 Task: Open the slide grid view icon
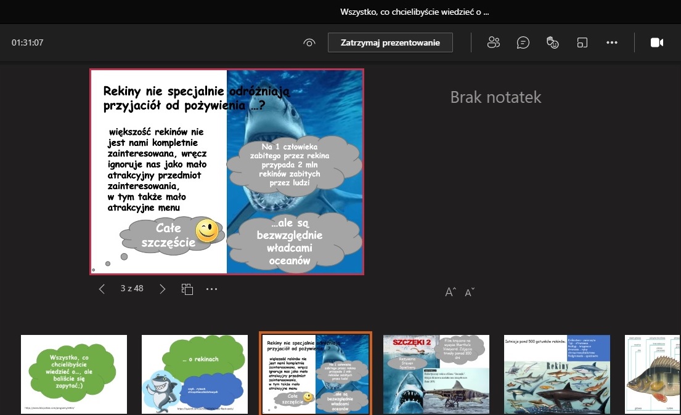click(187, 289)
